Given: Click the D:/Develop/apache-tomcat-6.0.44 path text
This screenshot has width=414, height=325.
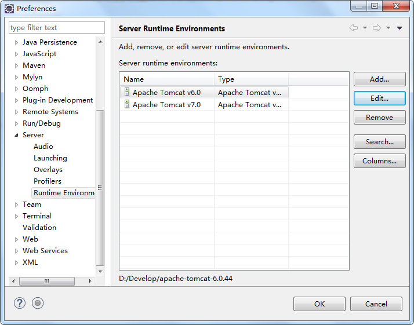Looking at the screenshot, I should [x=176, y=279].
